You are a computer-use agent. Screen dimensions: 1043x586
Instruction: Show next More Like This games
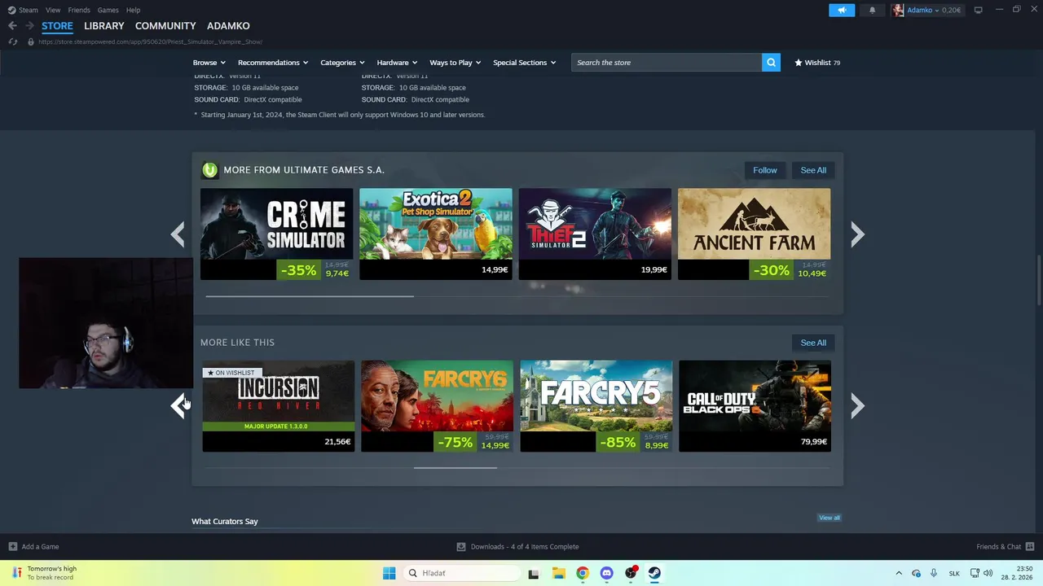tap(857, 405)
